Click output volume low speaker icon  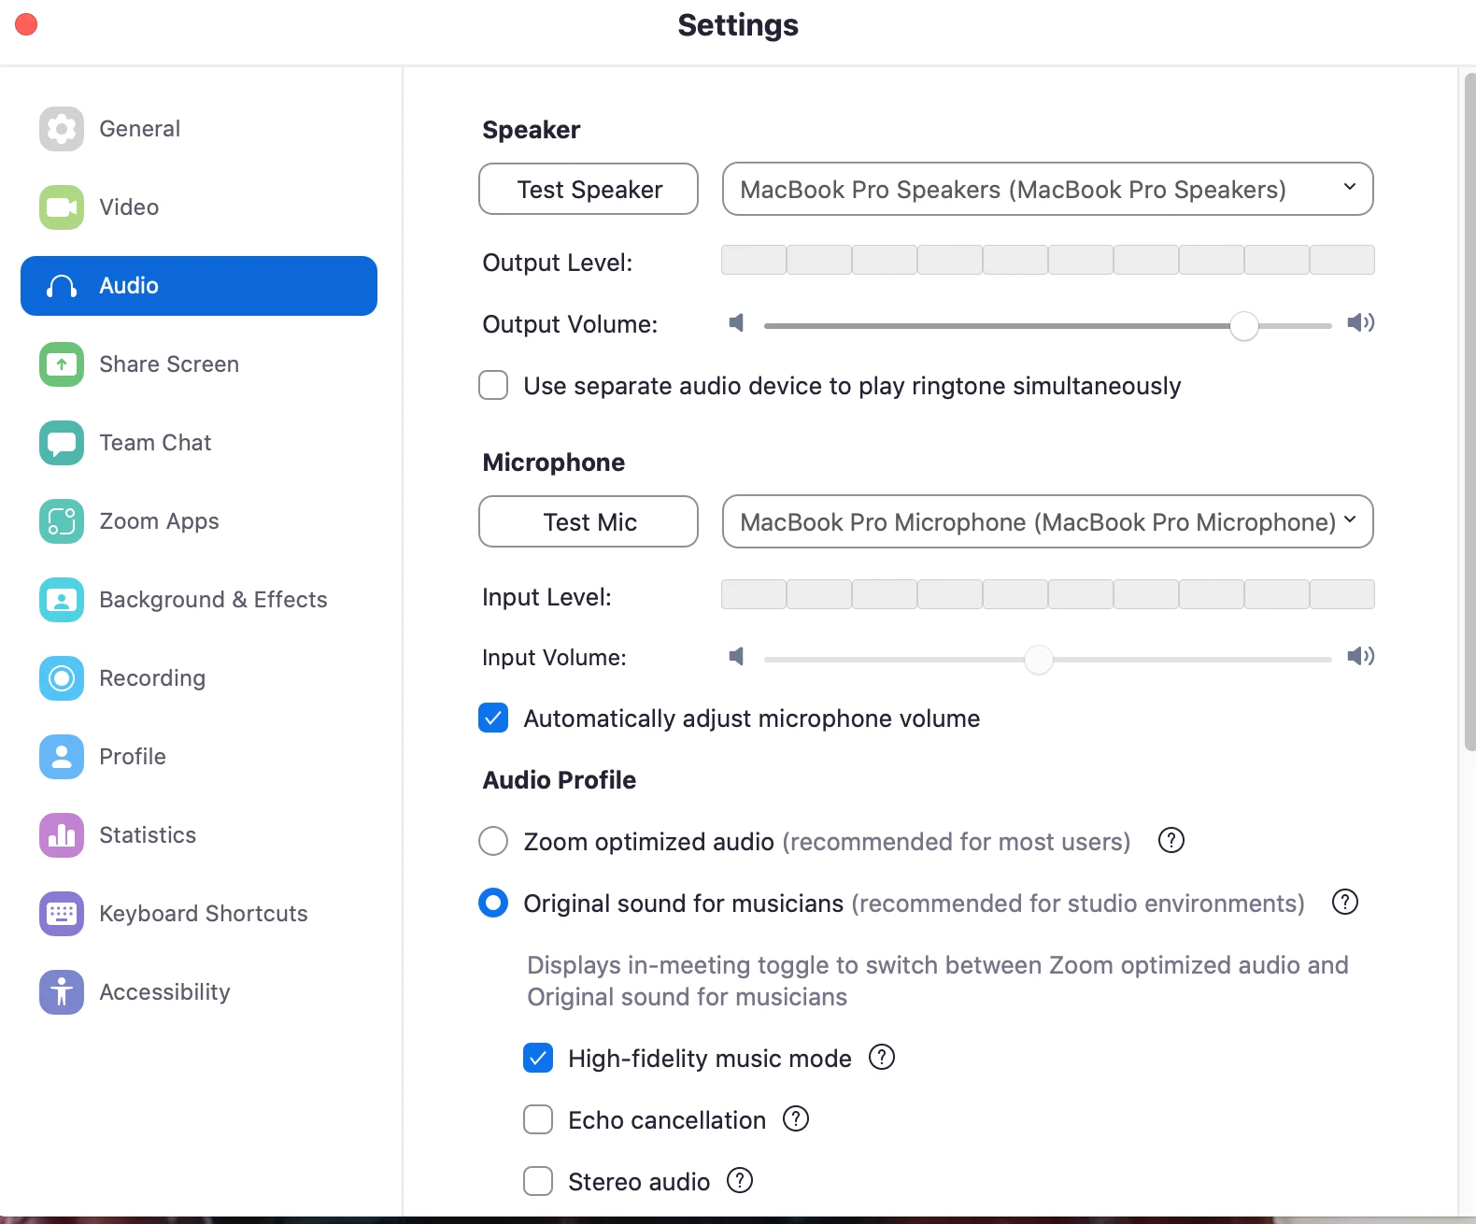tap(737, 323)
